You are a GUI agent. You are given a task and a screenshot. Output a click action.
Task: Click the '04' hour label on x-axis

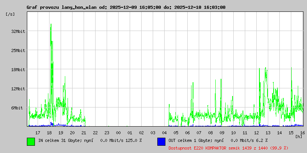[x=165, y=133]
